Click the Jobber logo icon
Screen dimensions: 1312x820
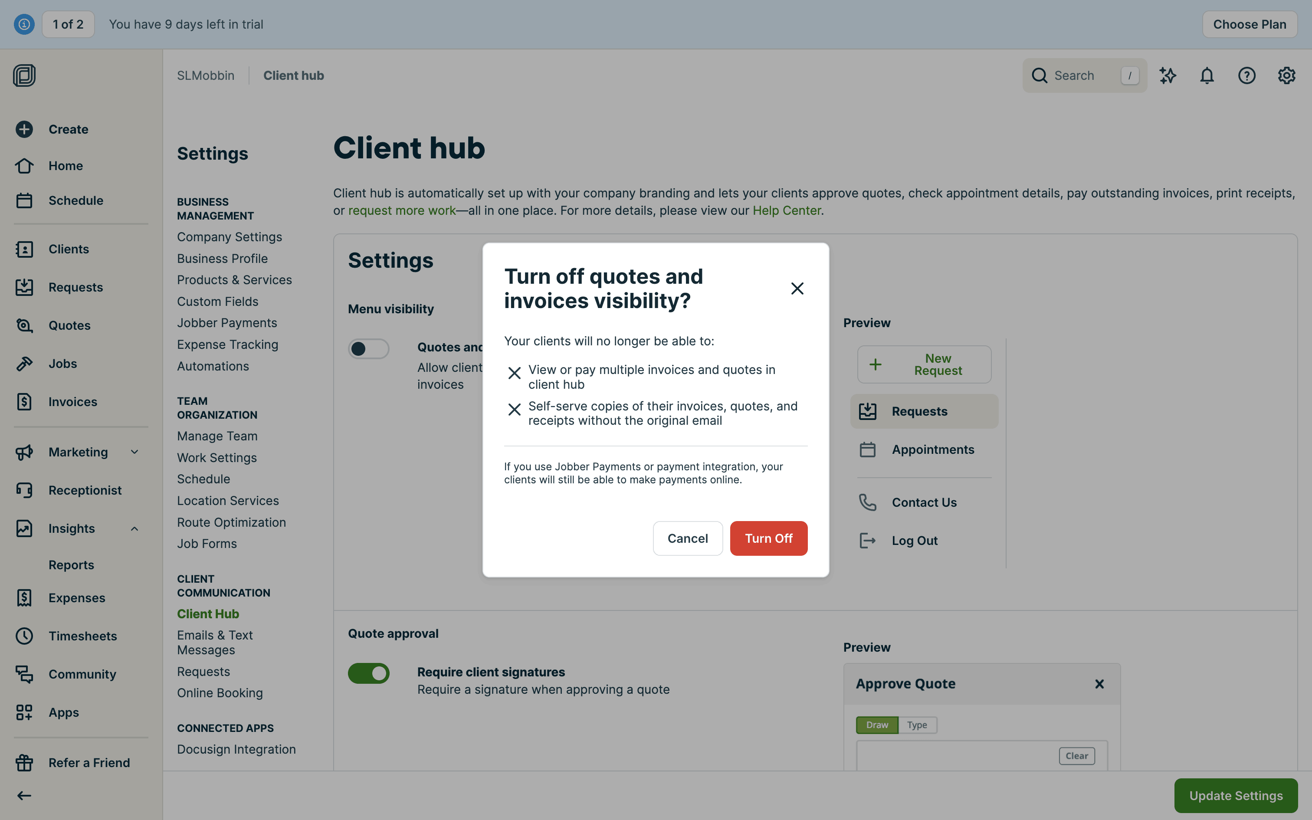(x=24, y=75)
